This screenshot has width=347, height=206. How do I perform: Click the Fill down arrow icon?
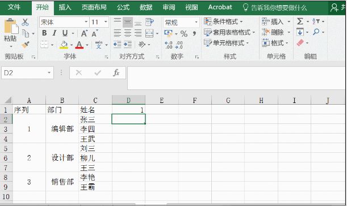[300, 32]
